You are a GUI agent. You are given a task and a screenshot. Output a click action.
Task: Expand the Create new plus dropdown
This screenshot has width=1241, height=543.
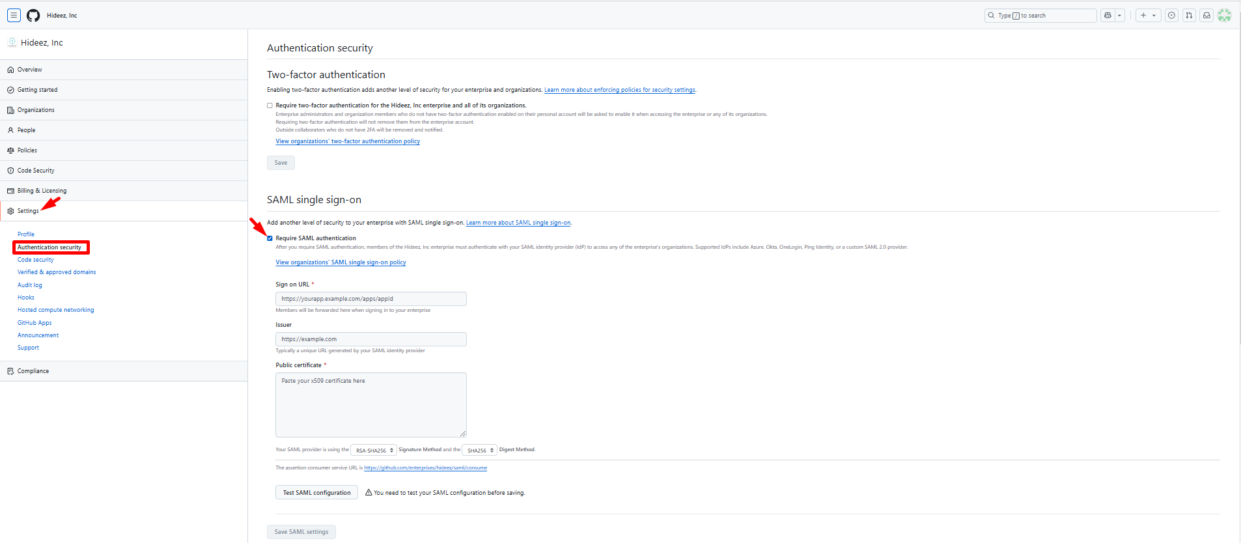click(x=1148, y=16)
